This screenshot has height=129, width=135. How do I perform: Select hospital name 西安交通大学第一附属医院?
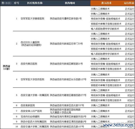click(35, 95)
